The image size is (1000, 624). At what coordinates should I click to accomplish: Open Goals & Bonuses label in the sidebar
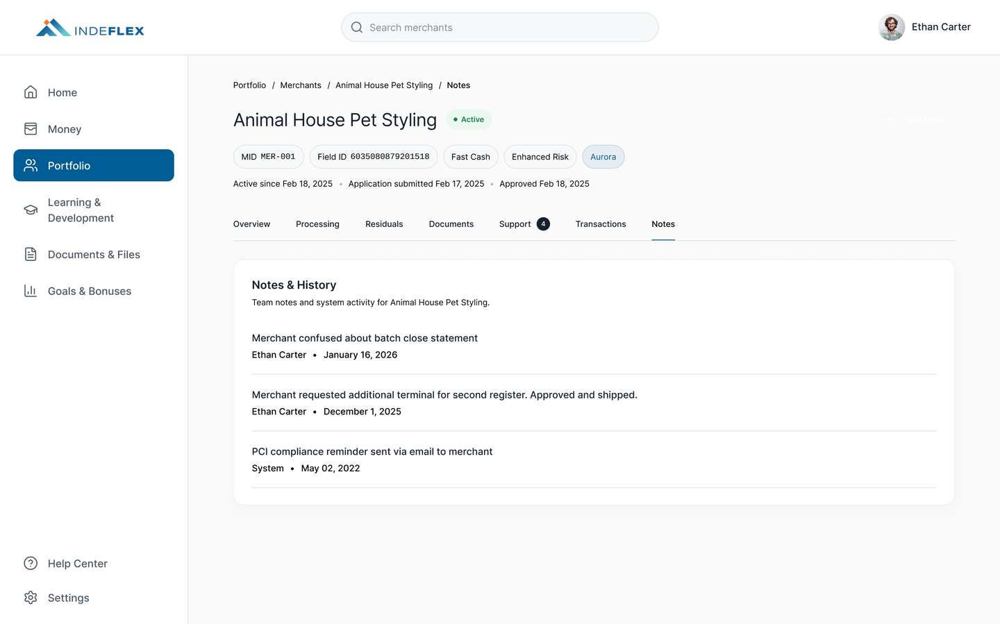90,291
